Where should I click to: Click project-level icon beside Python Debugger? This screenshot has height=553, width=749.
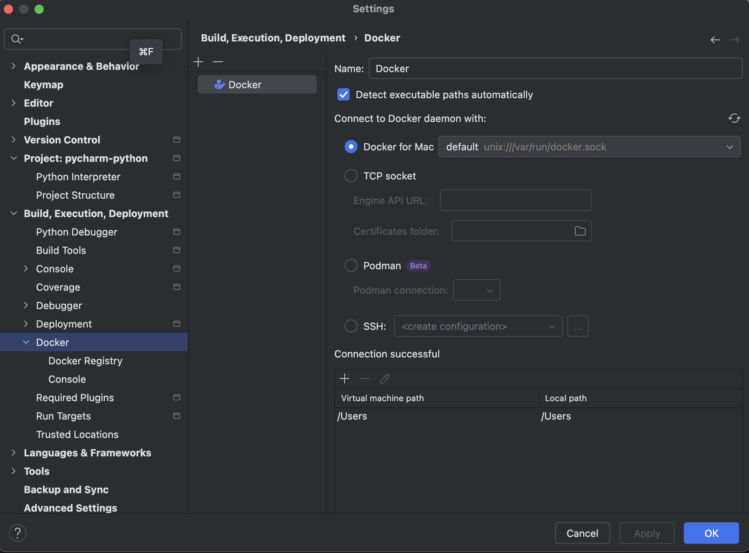click(x=177, y=232)
